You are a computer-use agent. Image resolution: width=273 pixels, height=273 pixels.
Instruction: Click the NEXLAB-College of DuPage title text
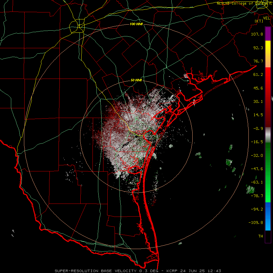244,3
